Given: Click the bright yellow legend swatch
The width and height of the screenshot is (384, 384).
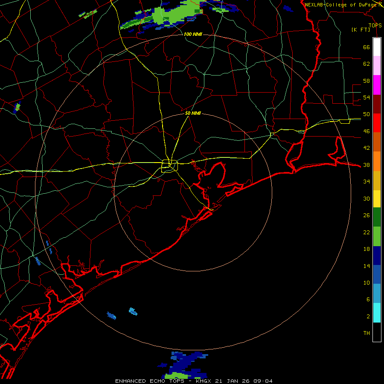Looking at the screenshot, I should [377, 199].
